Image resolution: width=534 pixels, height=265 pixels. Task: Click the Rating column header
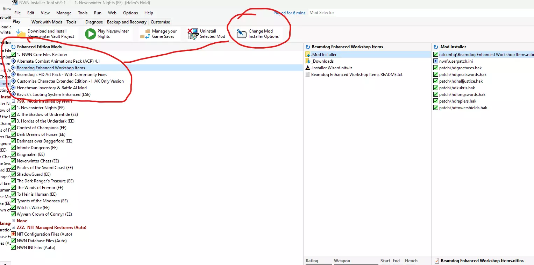312,261
